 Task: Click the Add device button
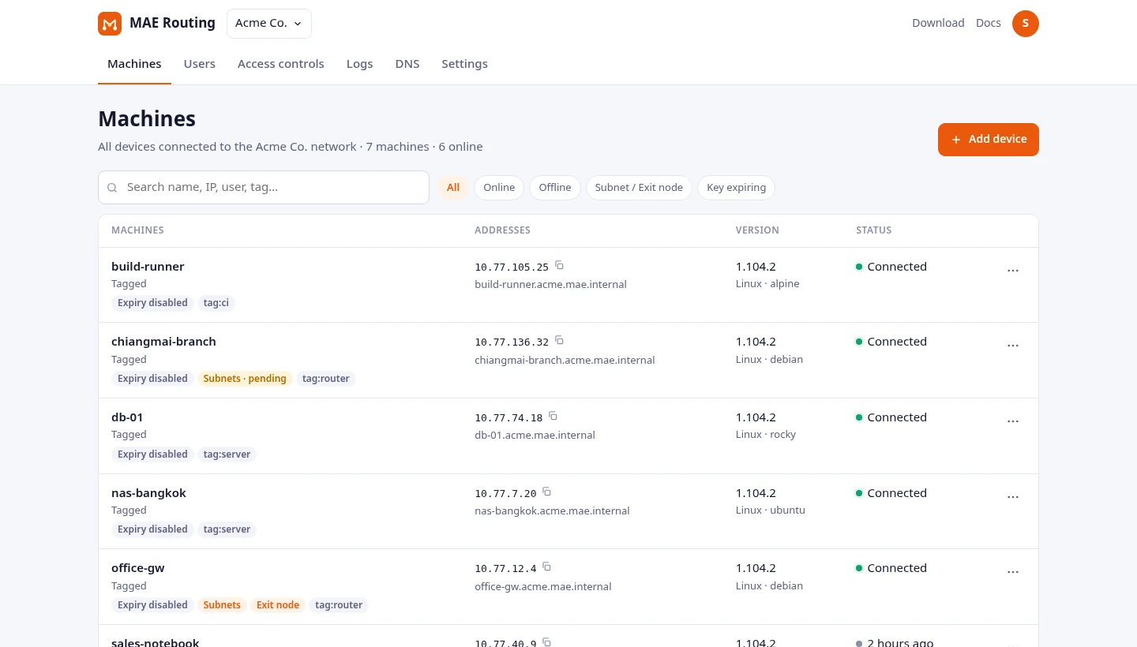(989, 140)
